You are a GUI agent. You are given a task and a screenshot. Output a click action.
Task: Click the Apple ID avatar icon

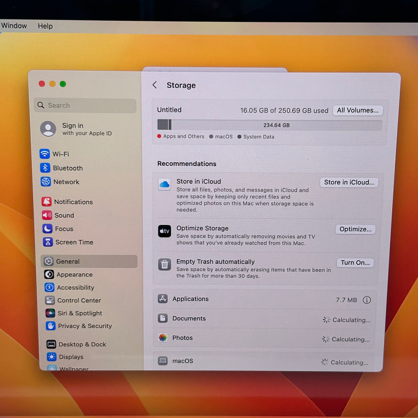click(48, 129)
